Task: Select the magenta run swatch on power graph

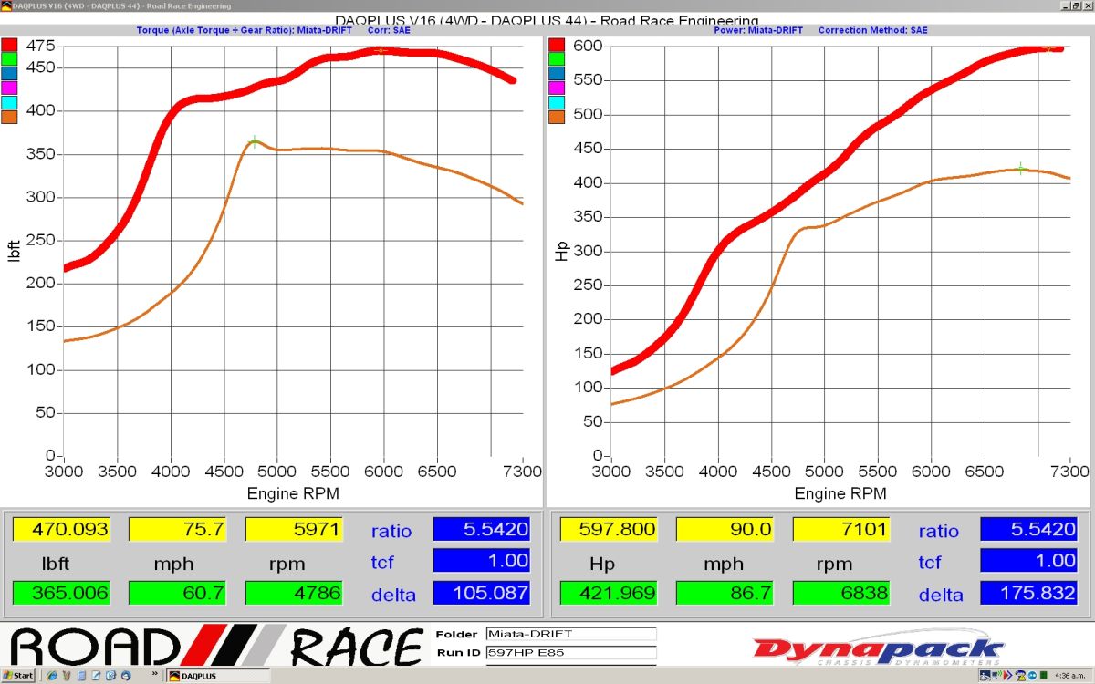Action: (x=557, y=88)
